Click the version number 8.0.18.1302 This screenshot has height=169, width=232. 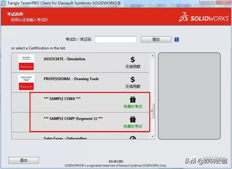116,161
